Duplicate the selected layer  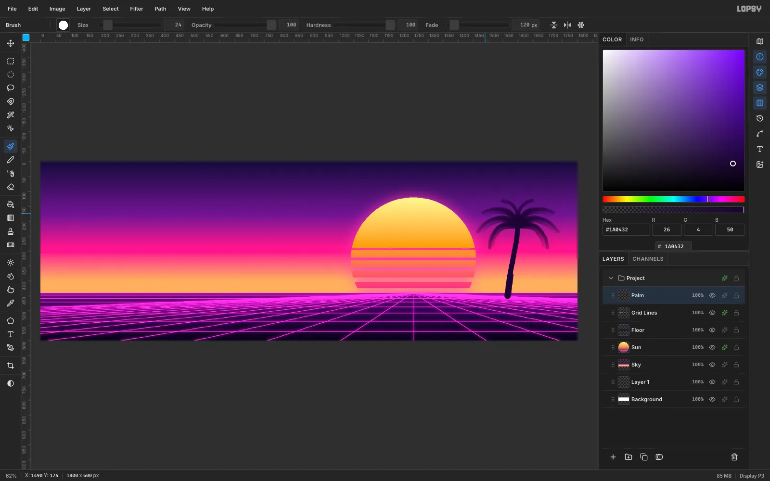click(x=644, y=457)
